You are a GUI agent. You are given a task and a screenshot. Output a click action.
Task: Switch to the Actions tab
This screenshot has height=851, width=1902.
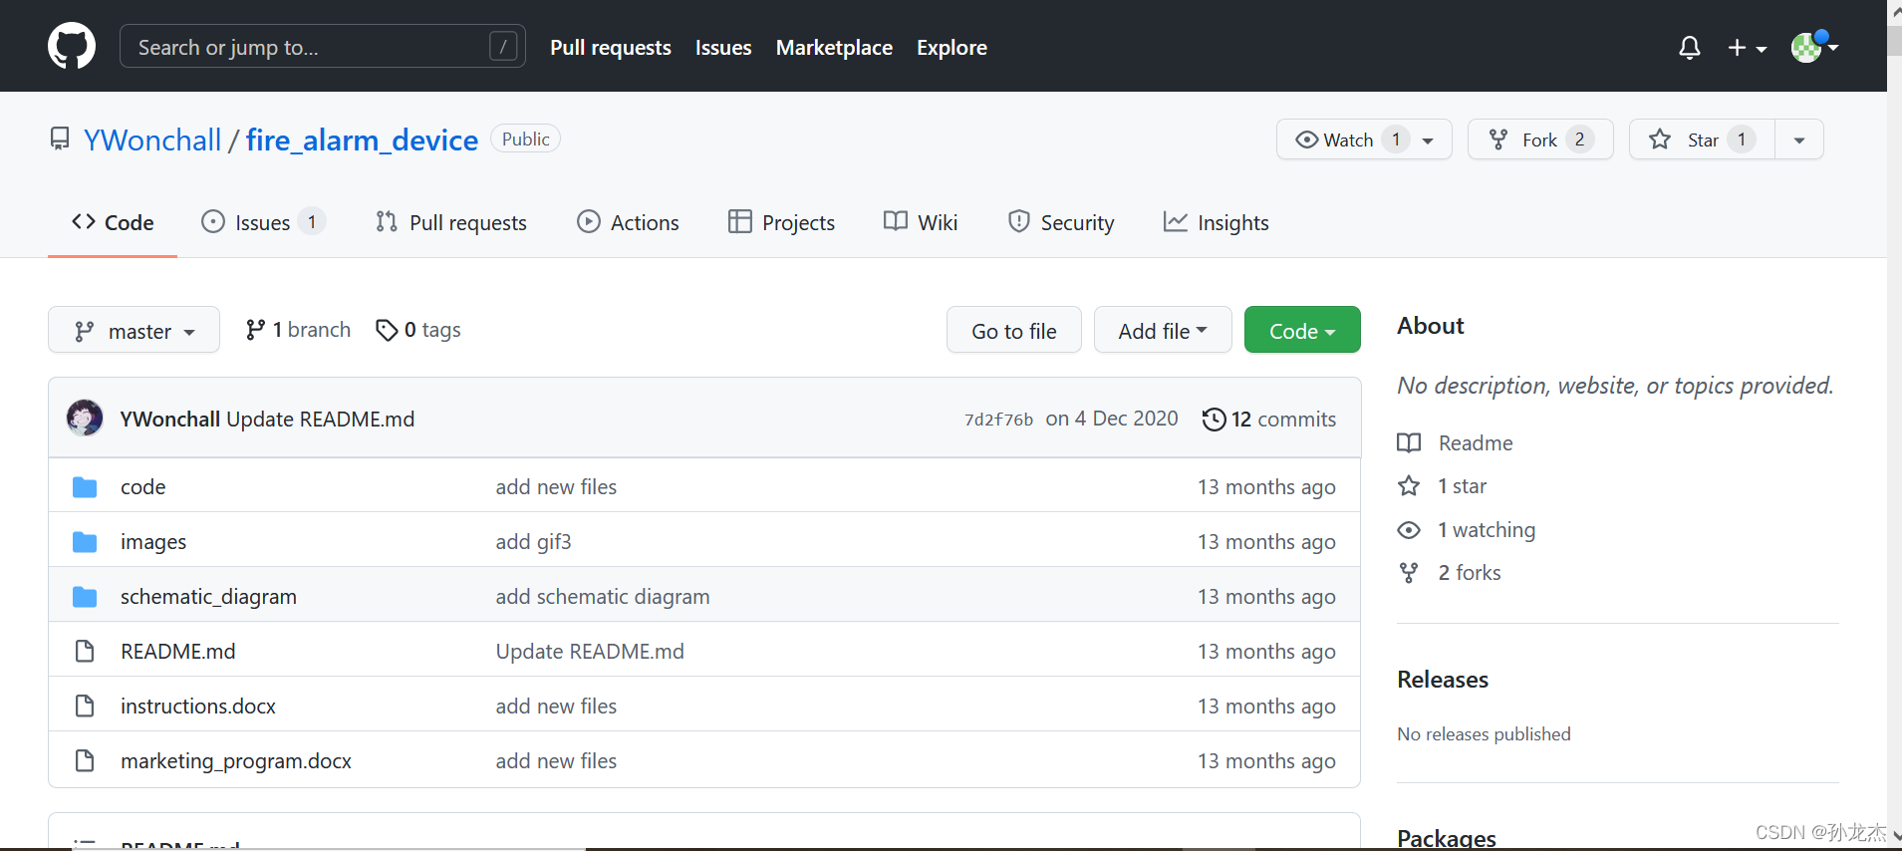(x=628, y=222)
